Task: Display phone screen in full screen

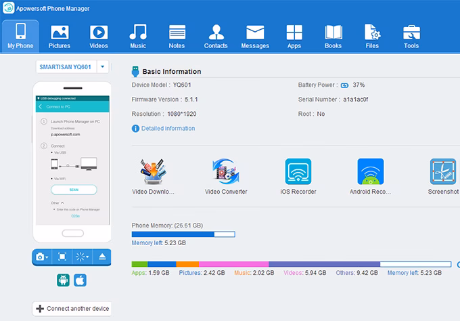Action: point(62,257)
